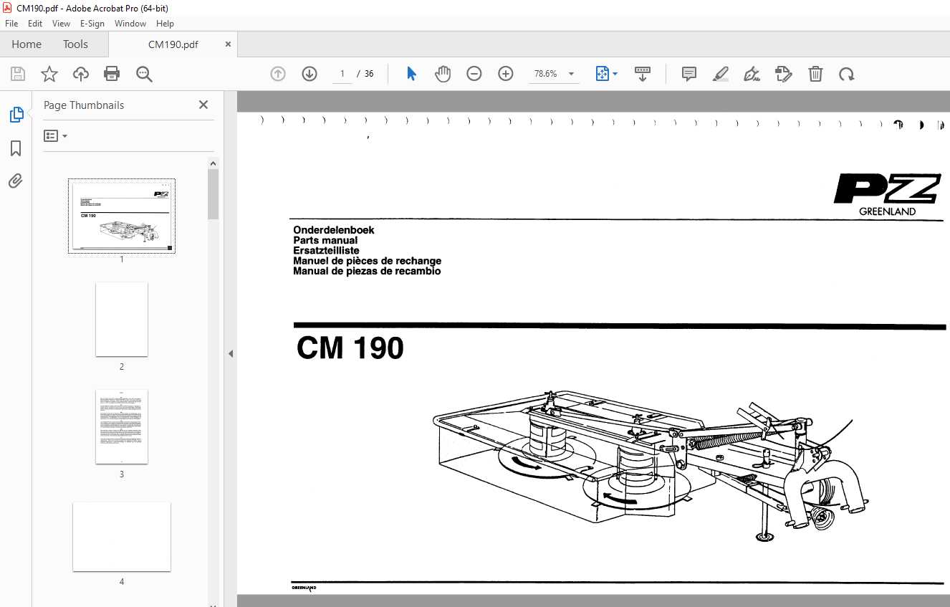Select the CM190.pdf document tab
Viewport: 950px width, 607px height.
tap(173, 44)
